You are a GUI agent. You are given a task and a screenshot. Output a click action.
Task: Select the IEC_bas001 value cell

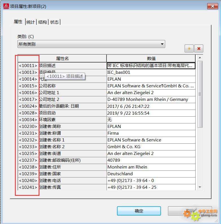coord(151,72)
